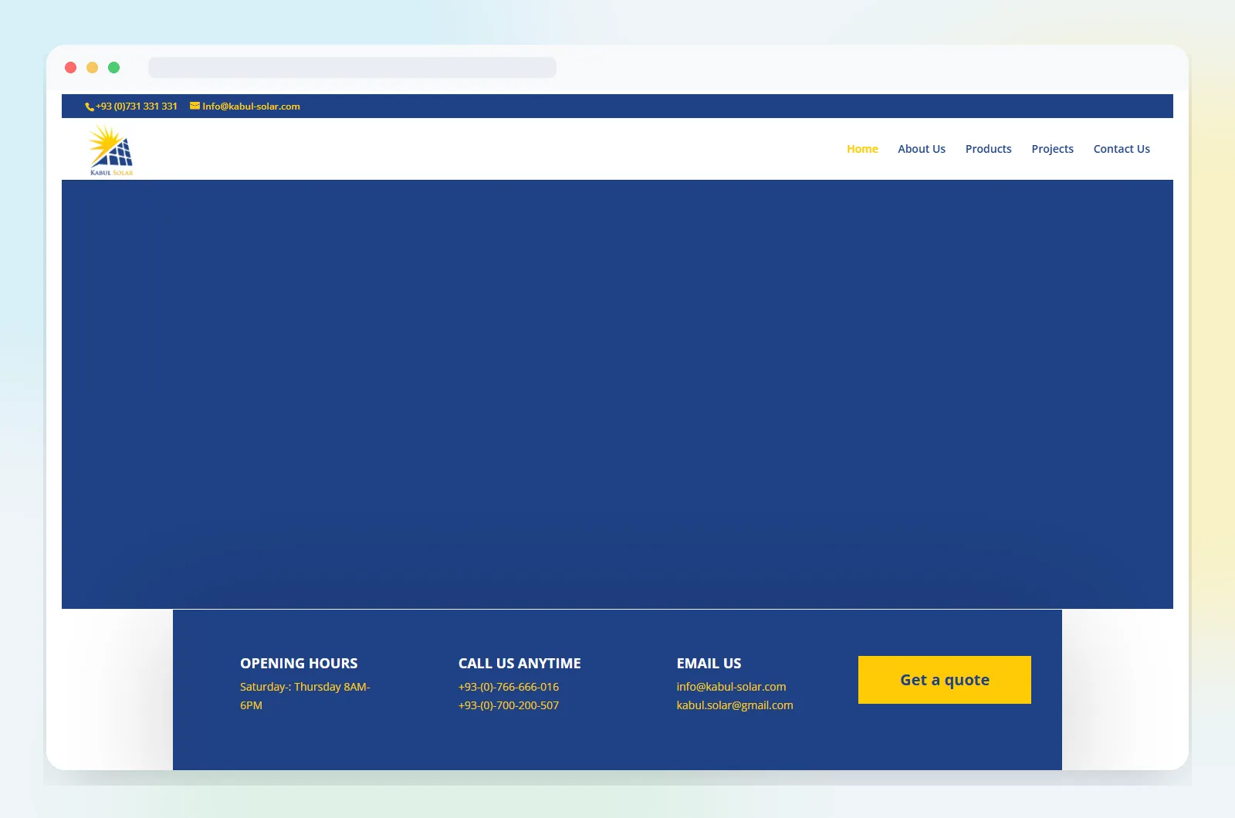This screenshot has height=818, width=1235.
Task: Navigate to the Projects page
Action: point(1052,149)
